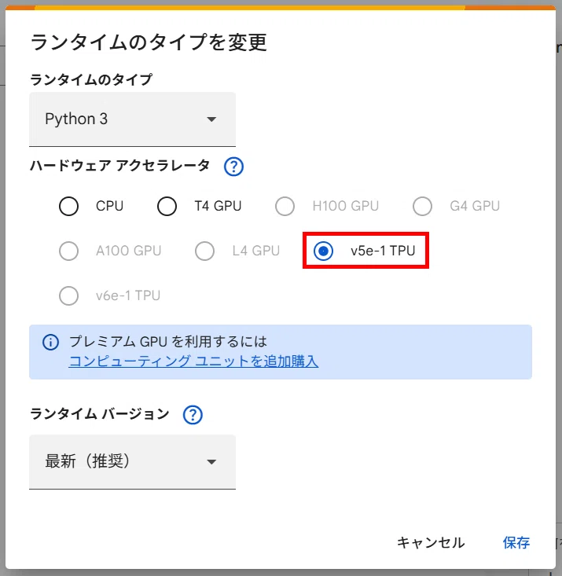562x576 pixels.
Task: Click the ランタイムのタイプを変更 dialog title
Action: 149,42
